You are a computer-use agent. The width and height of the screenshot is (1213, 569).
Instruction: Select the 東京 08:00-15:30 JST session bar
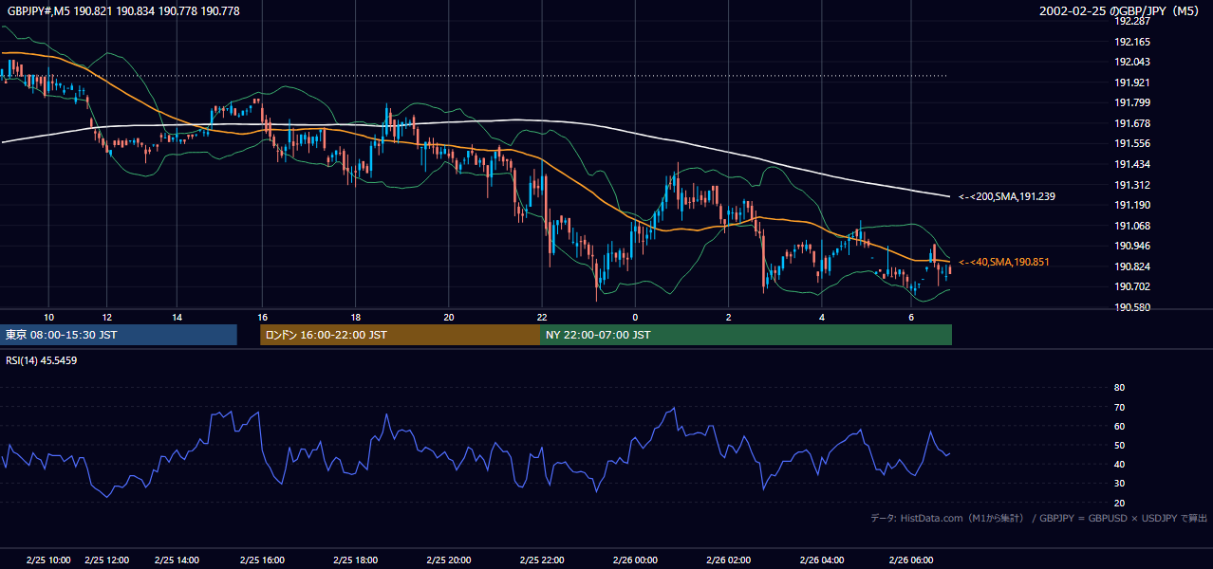click(119, 335)
